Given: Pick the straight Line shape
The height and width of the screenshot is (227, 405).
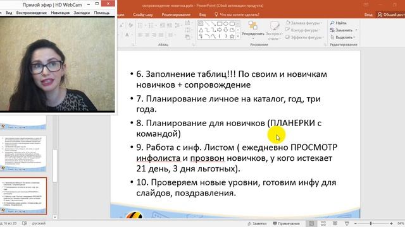Looking at the screenshot, I should point(207,24).
